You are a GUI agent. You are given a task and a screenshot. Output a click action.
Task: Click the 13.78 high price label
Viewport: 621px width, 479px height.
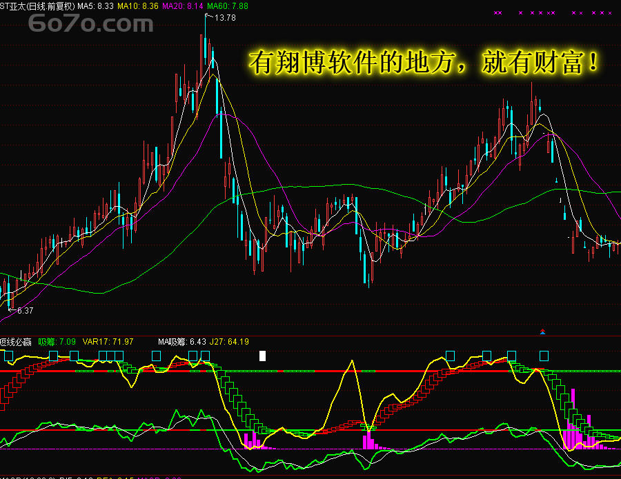coord(225,18)
